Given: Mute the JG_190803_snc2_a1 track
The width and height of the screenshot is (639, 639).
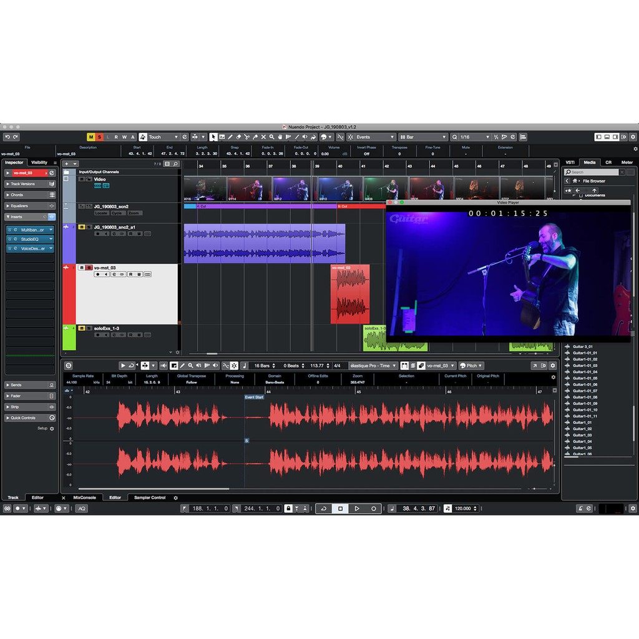Looking at the screenshot, I should point(81,227).
